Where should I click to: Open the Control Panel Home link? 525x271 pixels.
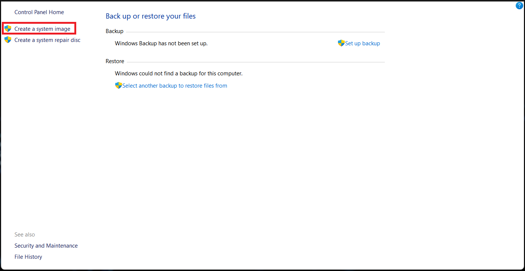(39, 12)
